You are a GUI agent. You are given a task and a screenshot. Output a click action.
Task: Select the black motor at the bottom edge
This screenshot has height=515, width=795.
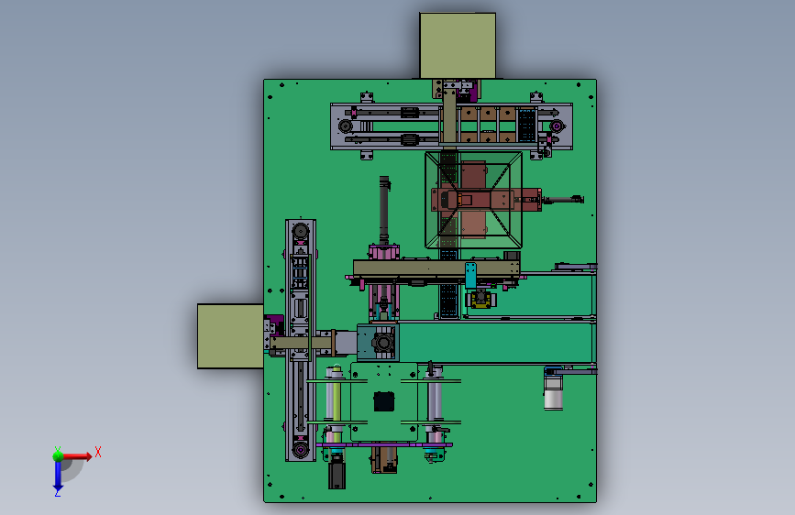337,474
